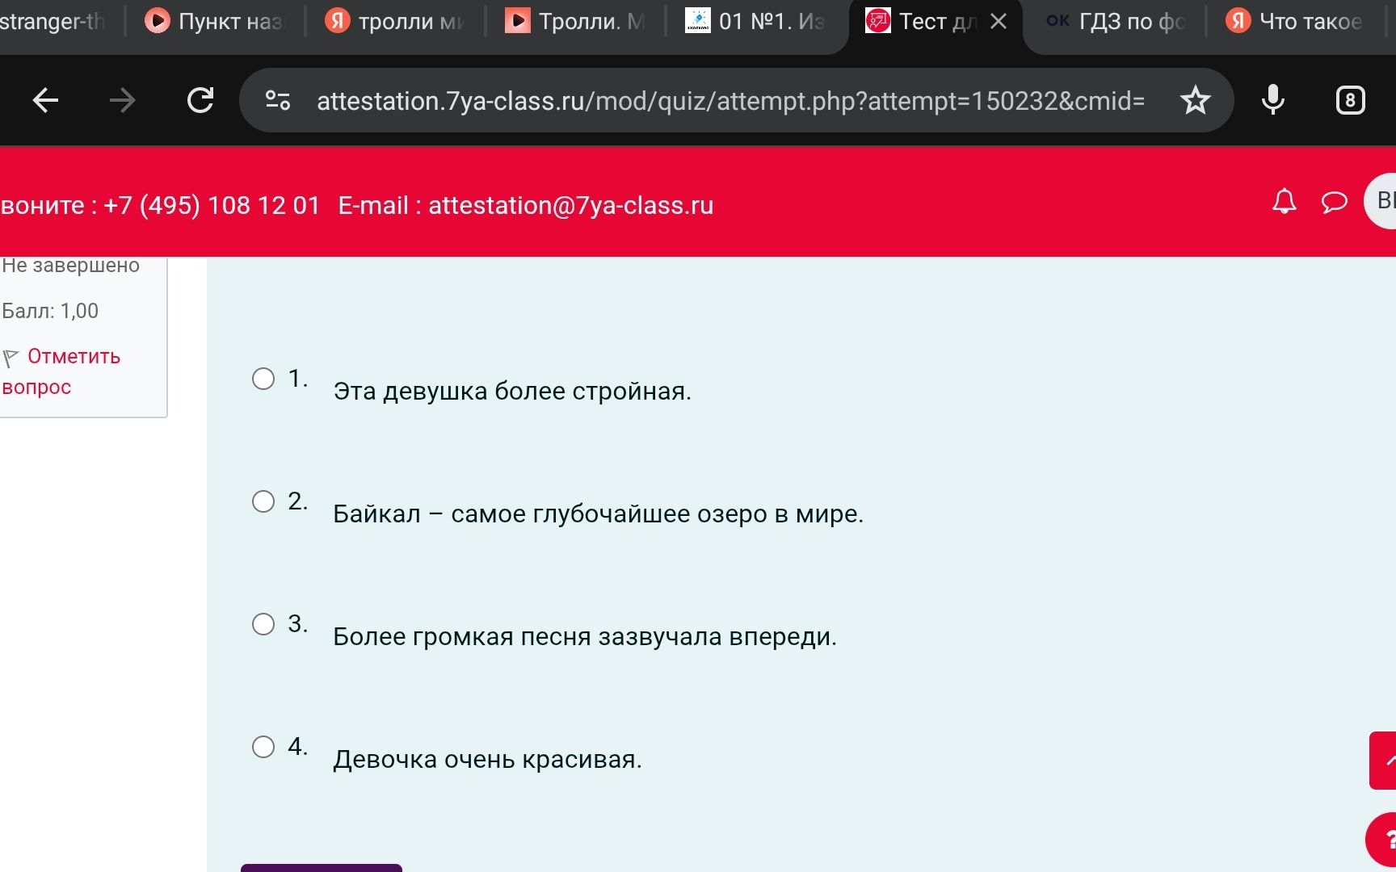The image size is (1396, 872).
Task: Open the tab switcher showing 8 tabs
Action: point(1351,100)
